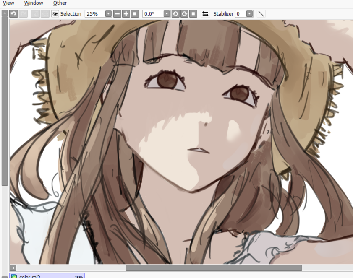Select the color.sai2 document tab
The height and width of the screenshot is (278, 353).
[47, 276]
